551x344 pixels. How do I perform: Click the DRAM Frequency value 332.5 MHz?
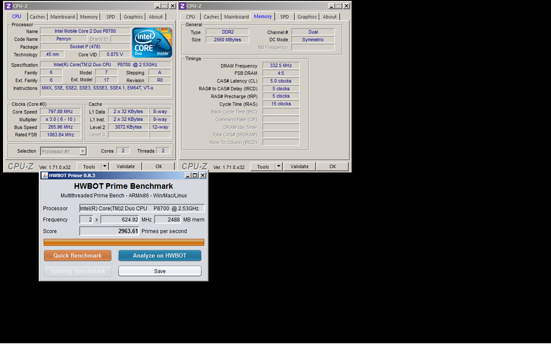tap(281, 66)
